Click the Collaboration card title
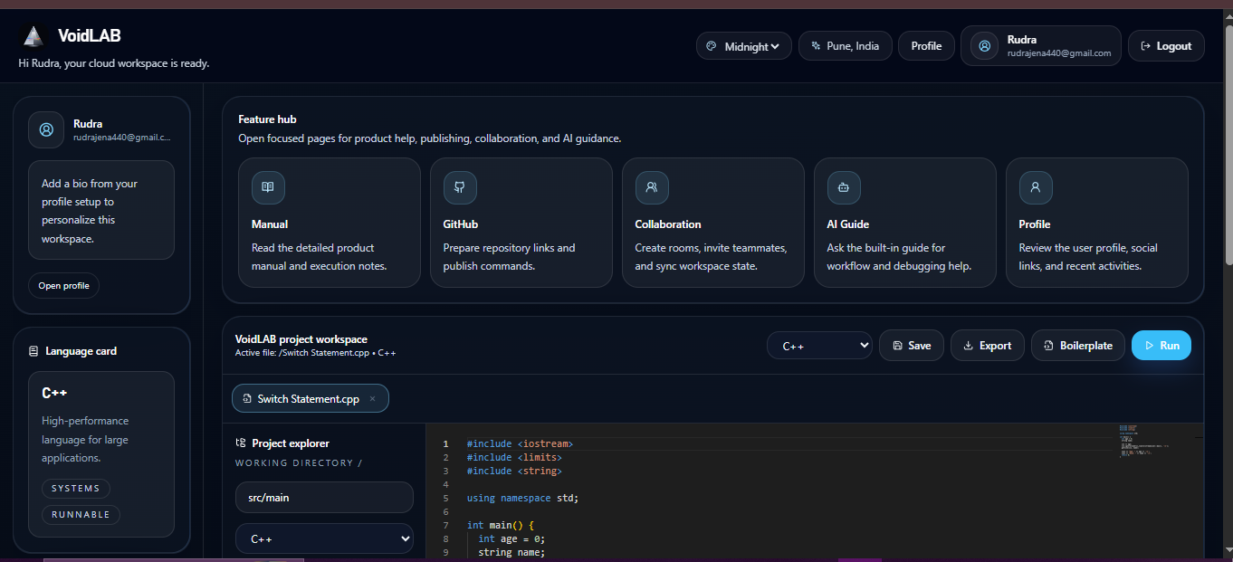This screenshot has height=562, width=1233. click(668, 224)
